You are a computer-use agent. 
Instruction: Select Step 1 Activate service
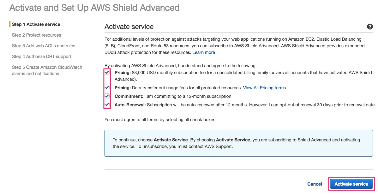[x=36, y=24]
